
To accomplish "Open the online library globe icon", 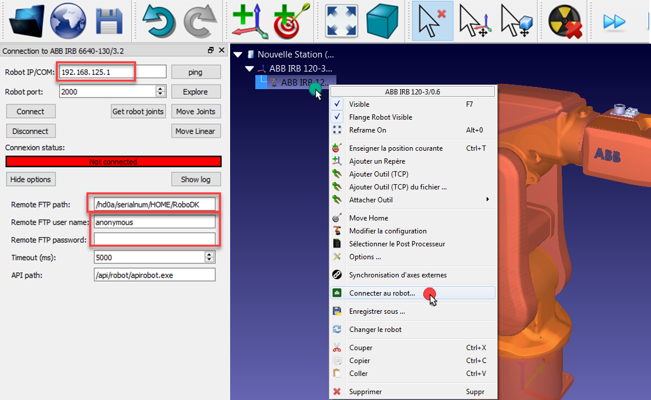I will [68, 21].
